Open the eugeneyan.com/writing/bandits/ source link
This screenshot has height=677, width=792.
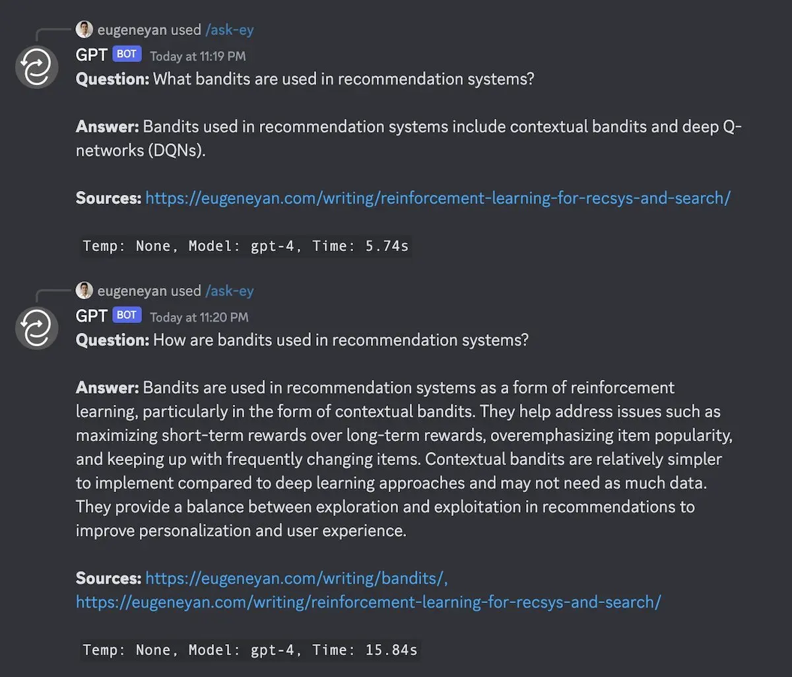(x=296, y=579)
